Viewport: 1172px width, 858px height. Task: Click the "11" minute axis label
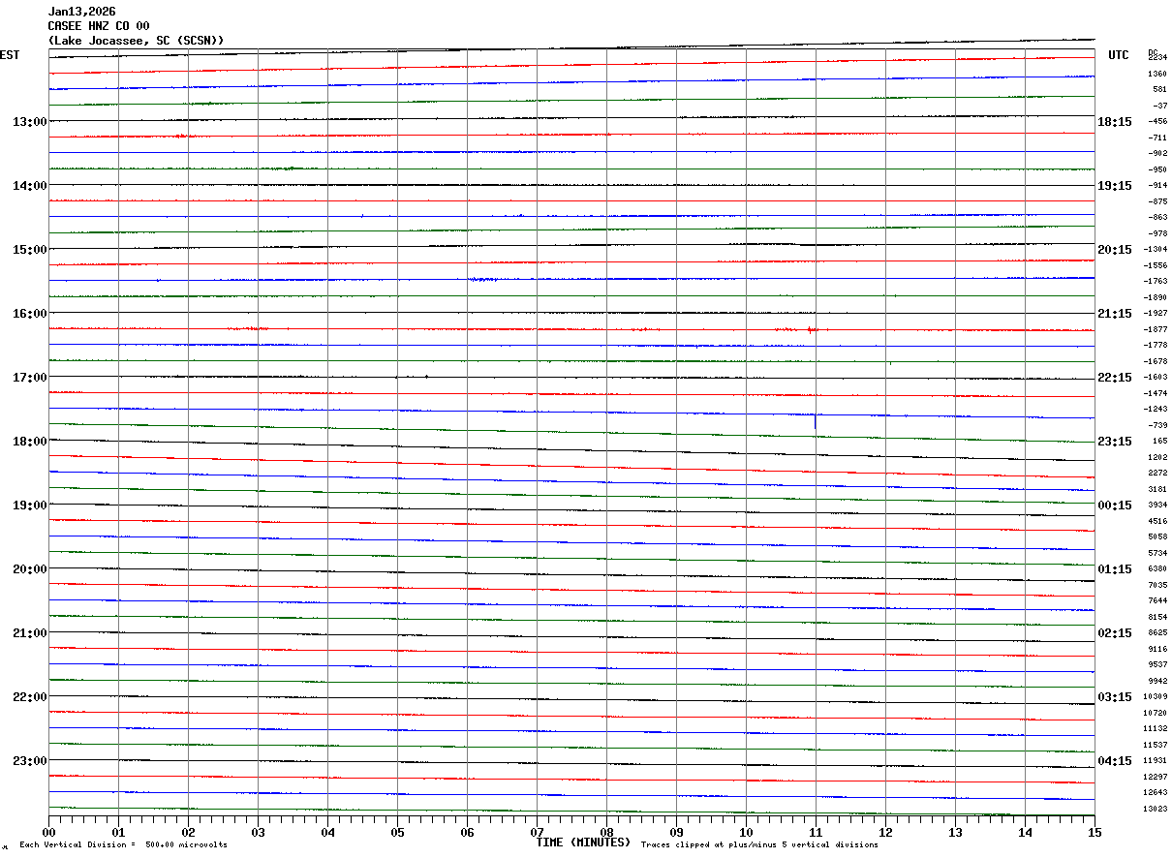[816, 832]
